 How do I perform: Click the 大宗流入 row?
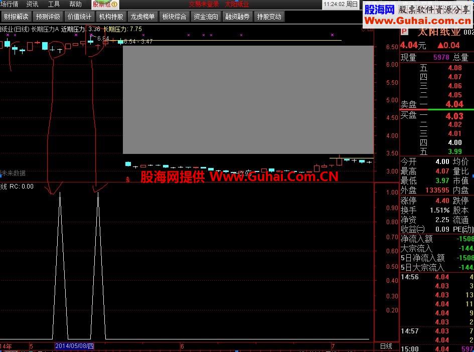(x=437, y=248)
